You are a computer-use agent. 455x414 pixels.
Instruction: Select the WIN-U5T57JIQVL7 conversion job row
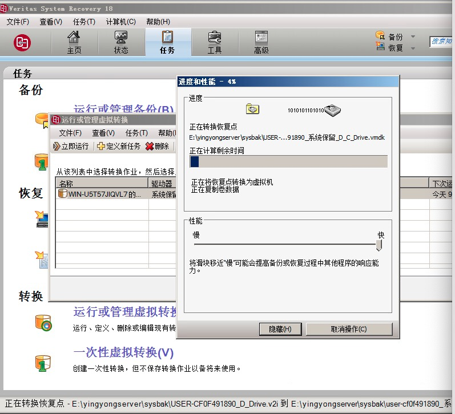click(116, 194)
